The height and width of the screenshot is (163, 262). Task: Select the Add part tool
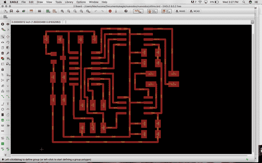coord(3,59)
